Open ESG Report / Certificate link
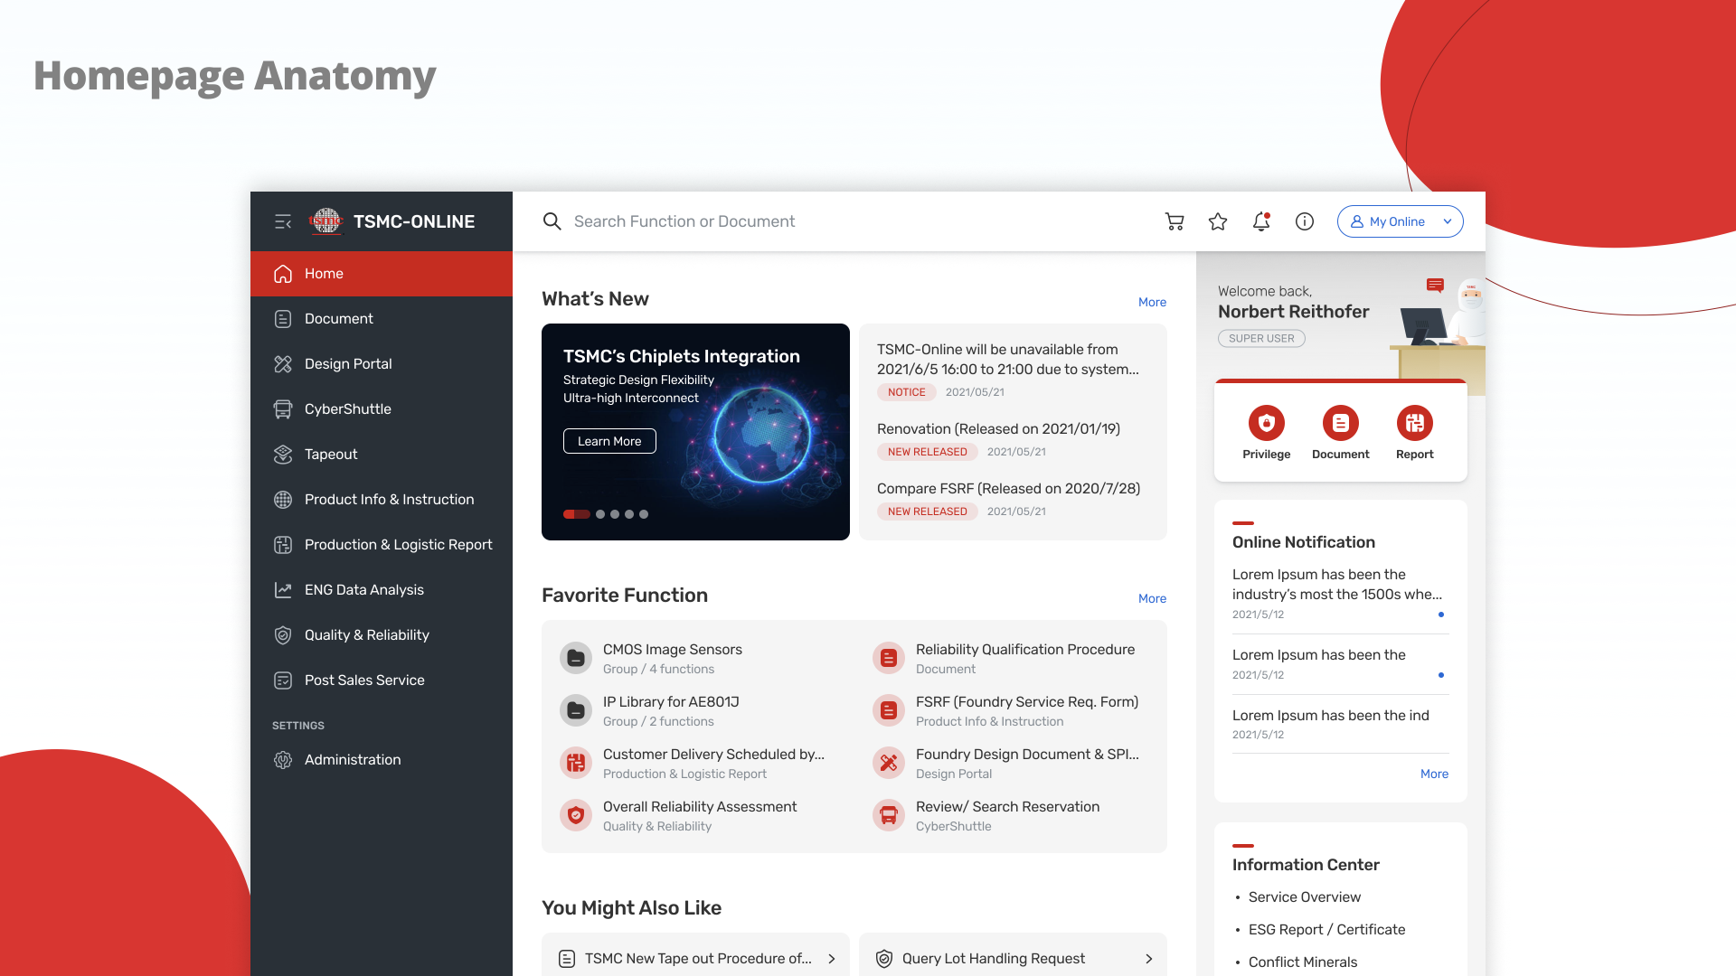The width and height of the screenshot is (1736, 976). click(x=1326, y=930)
